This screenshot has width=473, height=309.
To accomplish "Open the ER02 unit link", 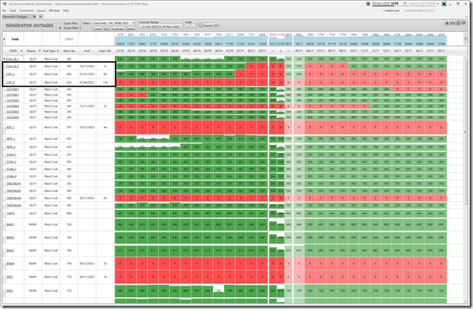I will [9, 291].
